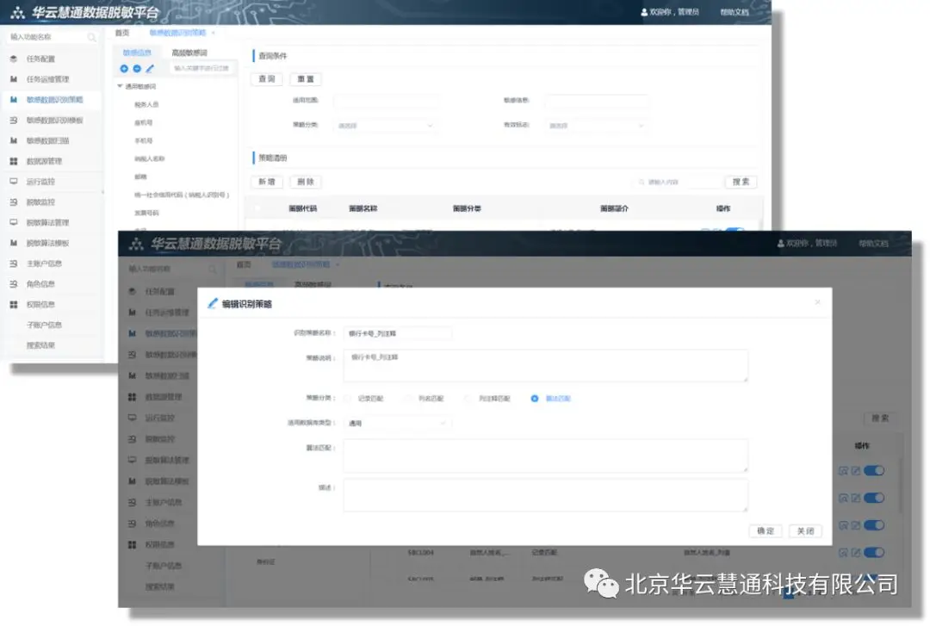Open the 适用数据库类型 dropdown showing 通用
Viewport: 930px width, 626px height.
[x=397, y=424]
